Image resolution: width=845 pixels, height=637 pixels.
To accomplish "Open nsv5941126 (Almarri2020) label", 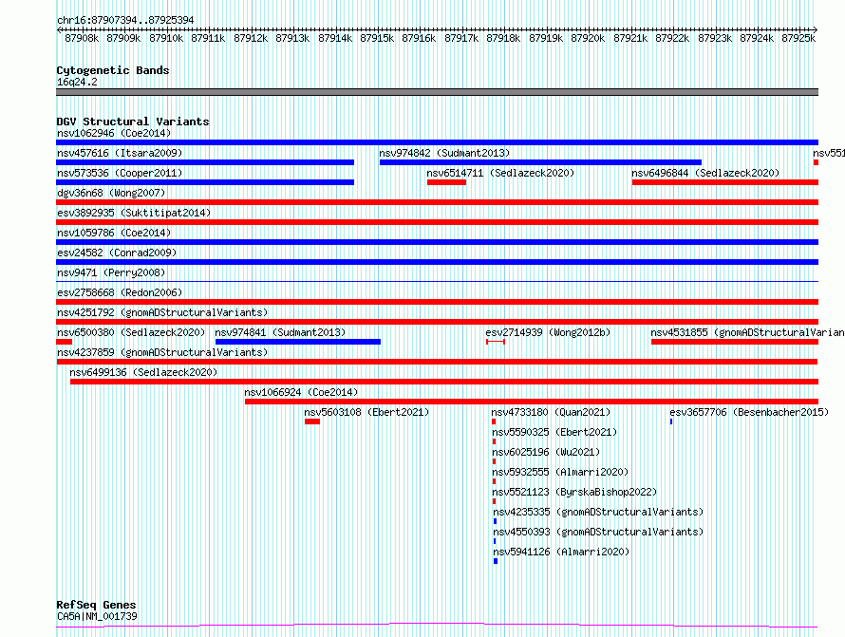I will coord(561,552).
